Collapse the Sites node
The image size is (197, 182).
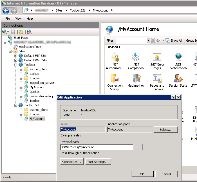pos(10,51)
